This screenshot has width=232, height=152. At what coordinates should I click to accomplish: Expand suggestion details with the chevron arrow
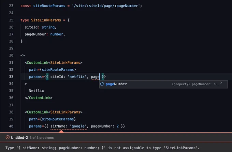pos(221,83)
